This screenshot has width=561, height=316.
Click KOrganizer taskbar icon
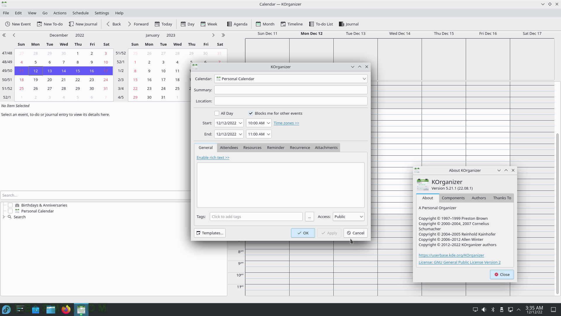click(x=81, y=309)
